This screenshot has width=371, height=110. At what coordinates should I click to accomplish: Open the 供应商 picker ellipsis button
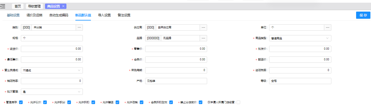click(203, 27)
